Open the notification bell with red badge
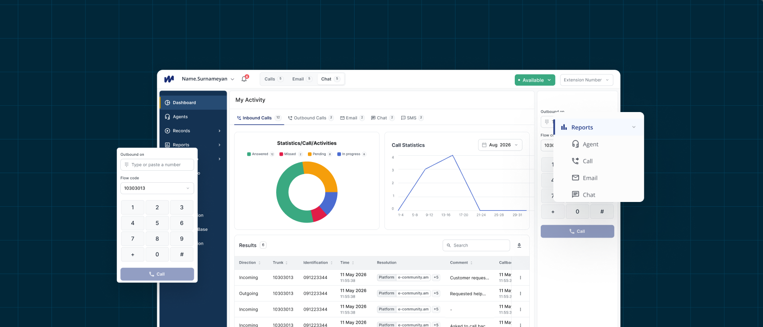The height and width of the screenshot is (327, 763). pos(244,79)
